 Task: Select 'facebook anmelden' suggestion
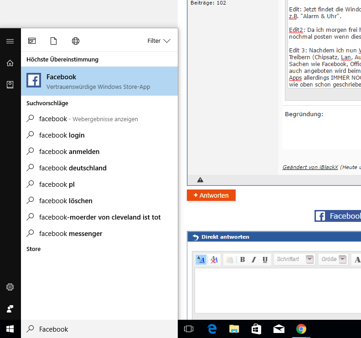coord(99,151)
